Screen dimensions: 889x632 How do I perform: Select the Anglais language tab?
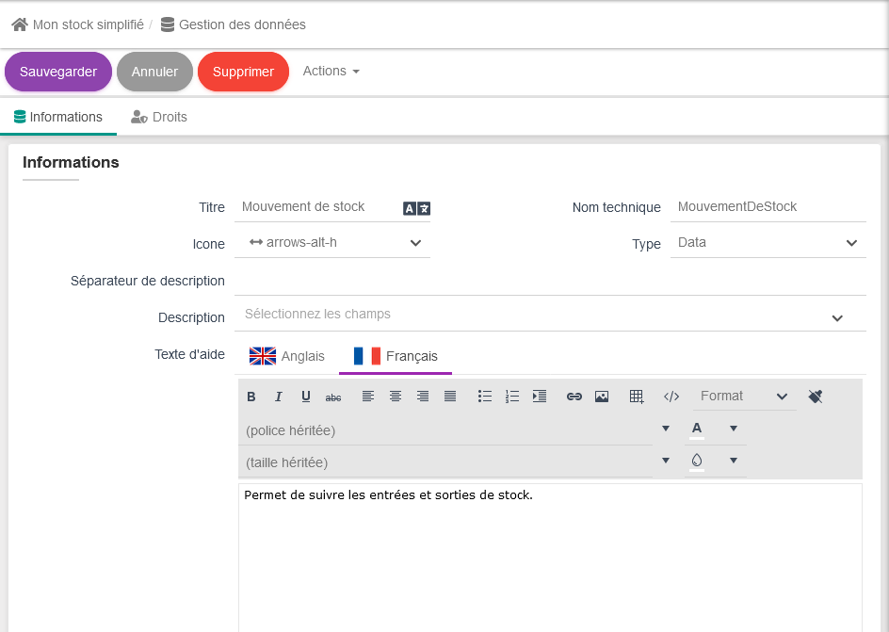pyautogui.click(x=287, y=356)
